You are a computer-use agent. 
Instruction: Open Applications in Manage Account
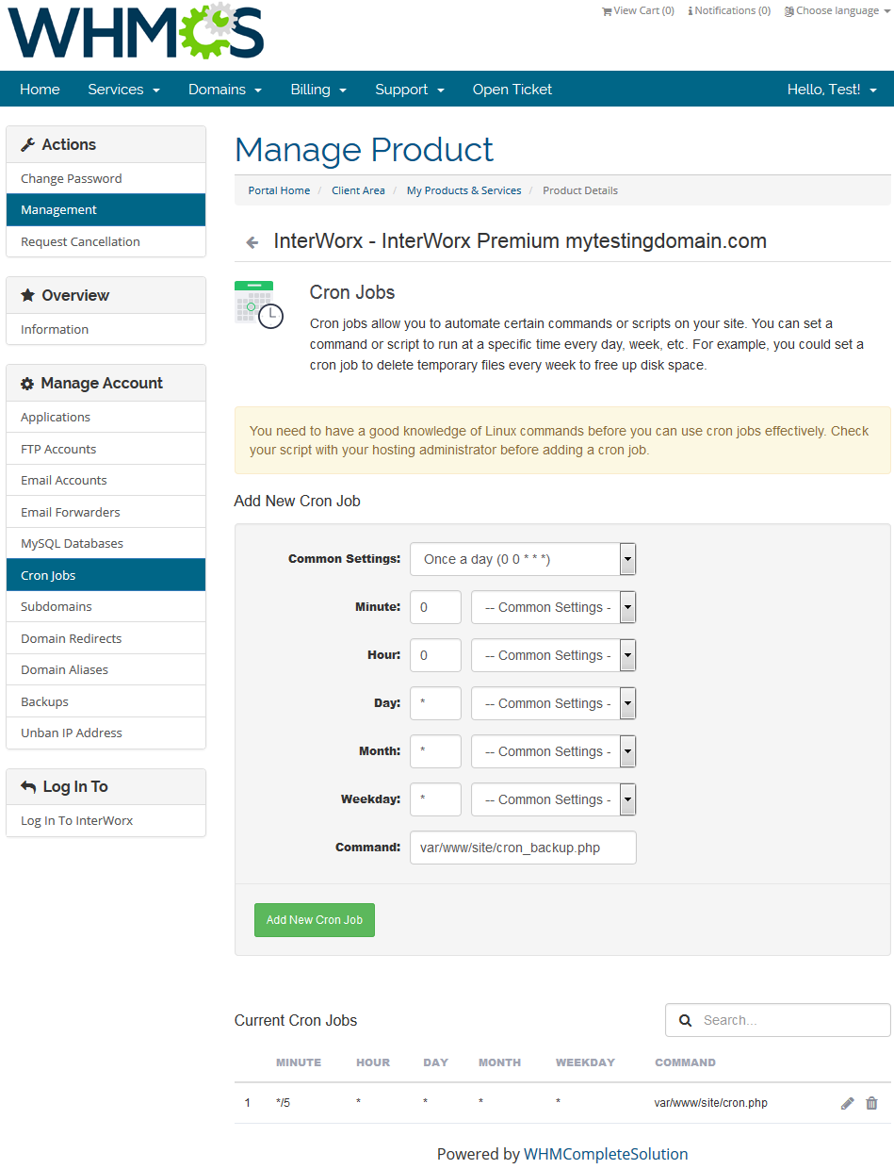pos(106,417)
